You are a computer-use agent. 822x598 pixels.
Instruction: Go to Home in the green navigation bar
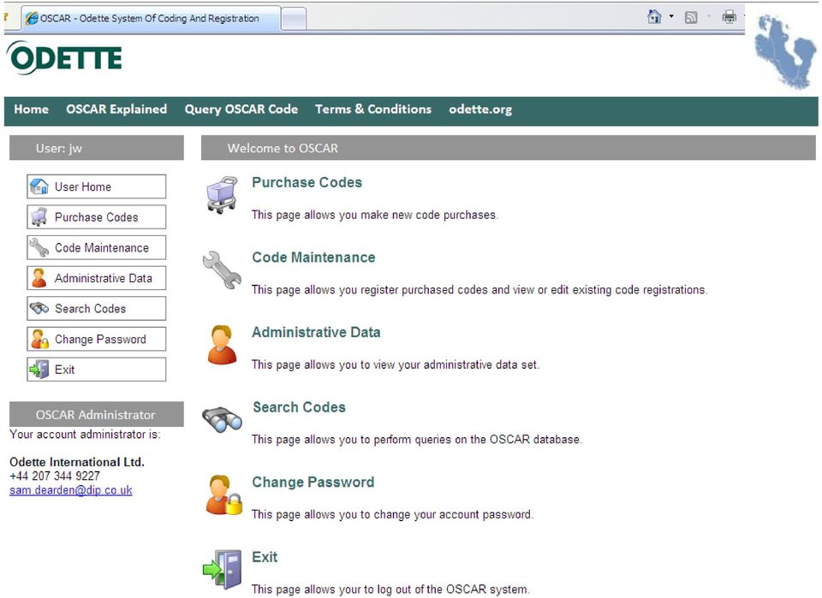coord(32,109)
